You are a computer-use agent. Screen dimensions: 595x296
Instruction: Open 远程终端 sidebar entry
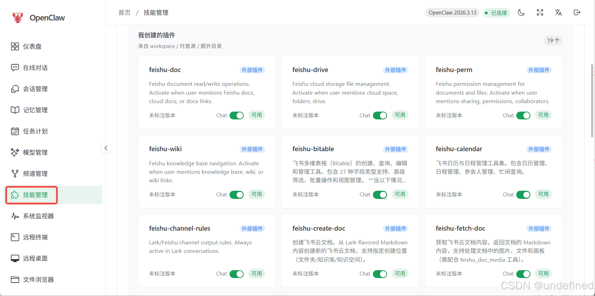53,237
